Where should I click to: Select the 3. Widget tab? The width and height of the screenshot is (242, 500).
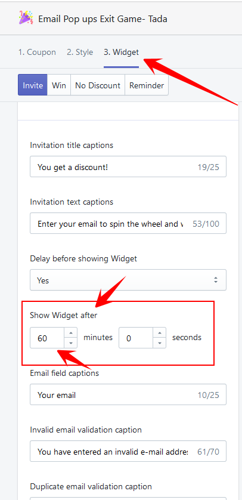[122, 52]
